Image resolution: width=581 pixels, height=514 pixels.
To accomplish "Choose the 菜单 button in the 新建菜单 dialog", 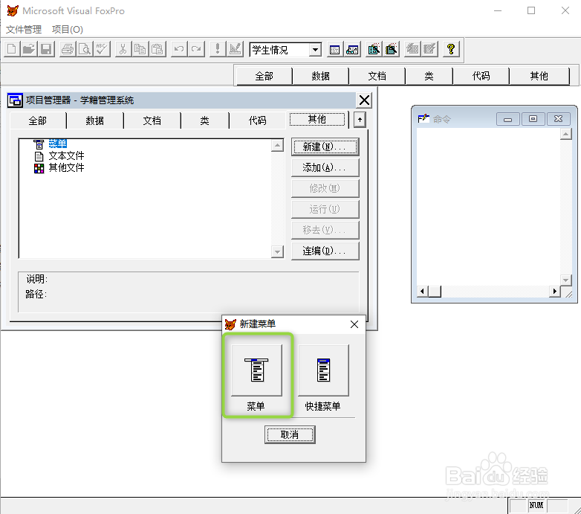I will [256, 370].
